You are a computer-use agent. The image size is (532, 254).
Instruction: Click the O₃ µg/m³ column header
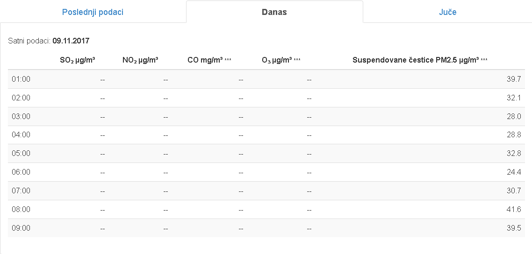tap(281, 60)
